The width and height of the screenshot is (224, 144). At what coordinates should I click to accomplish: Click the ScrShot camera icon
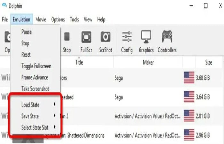[106, 37]
